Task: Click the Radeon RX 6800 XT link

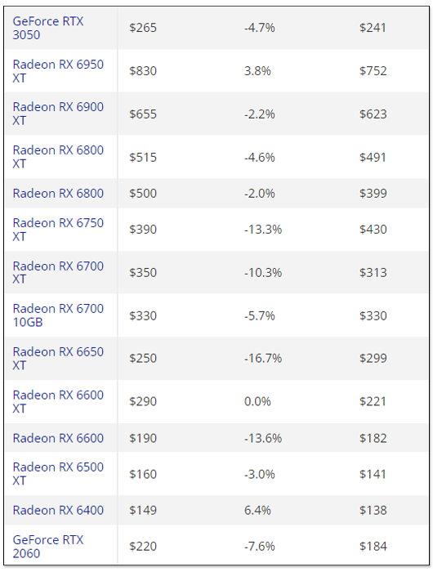Action: 58,157
